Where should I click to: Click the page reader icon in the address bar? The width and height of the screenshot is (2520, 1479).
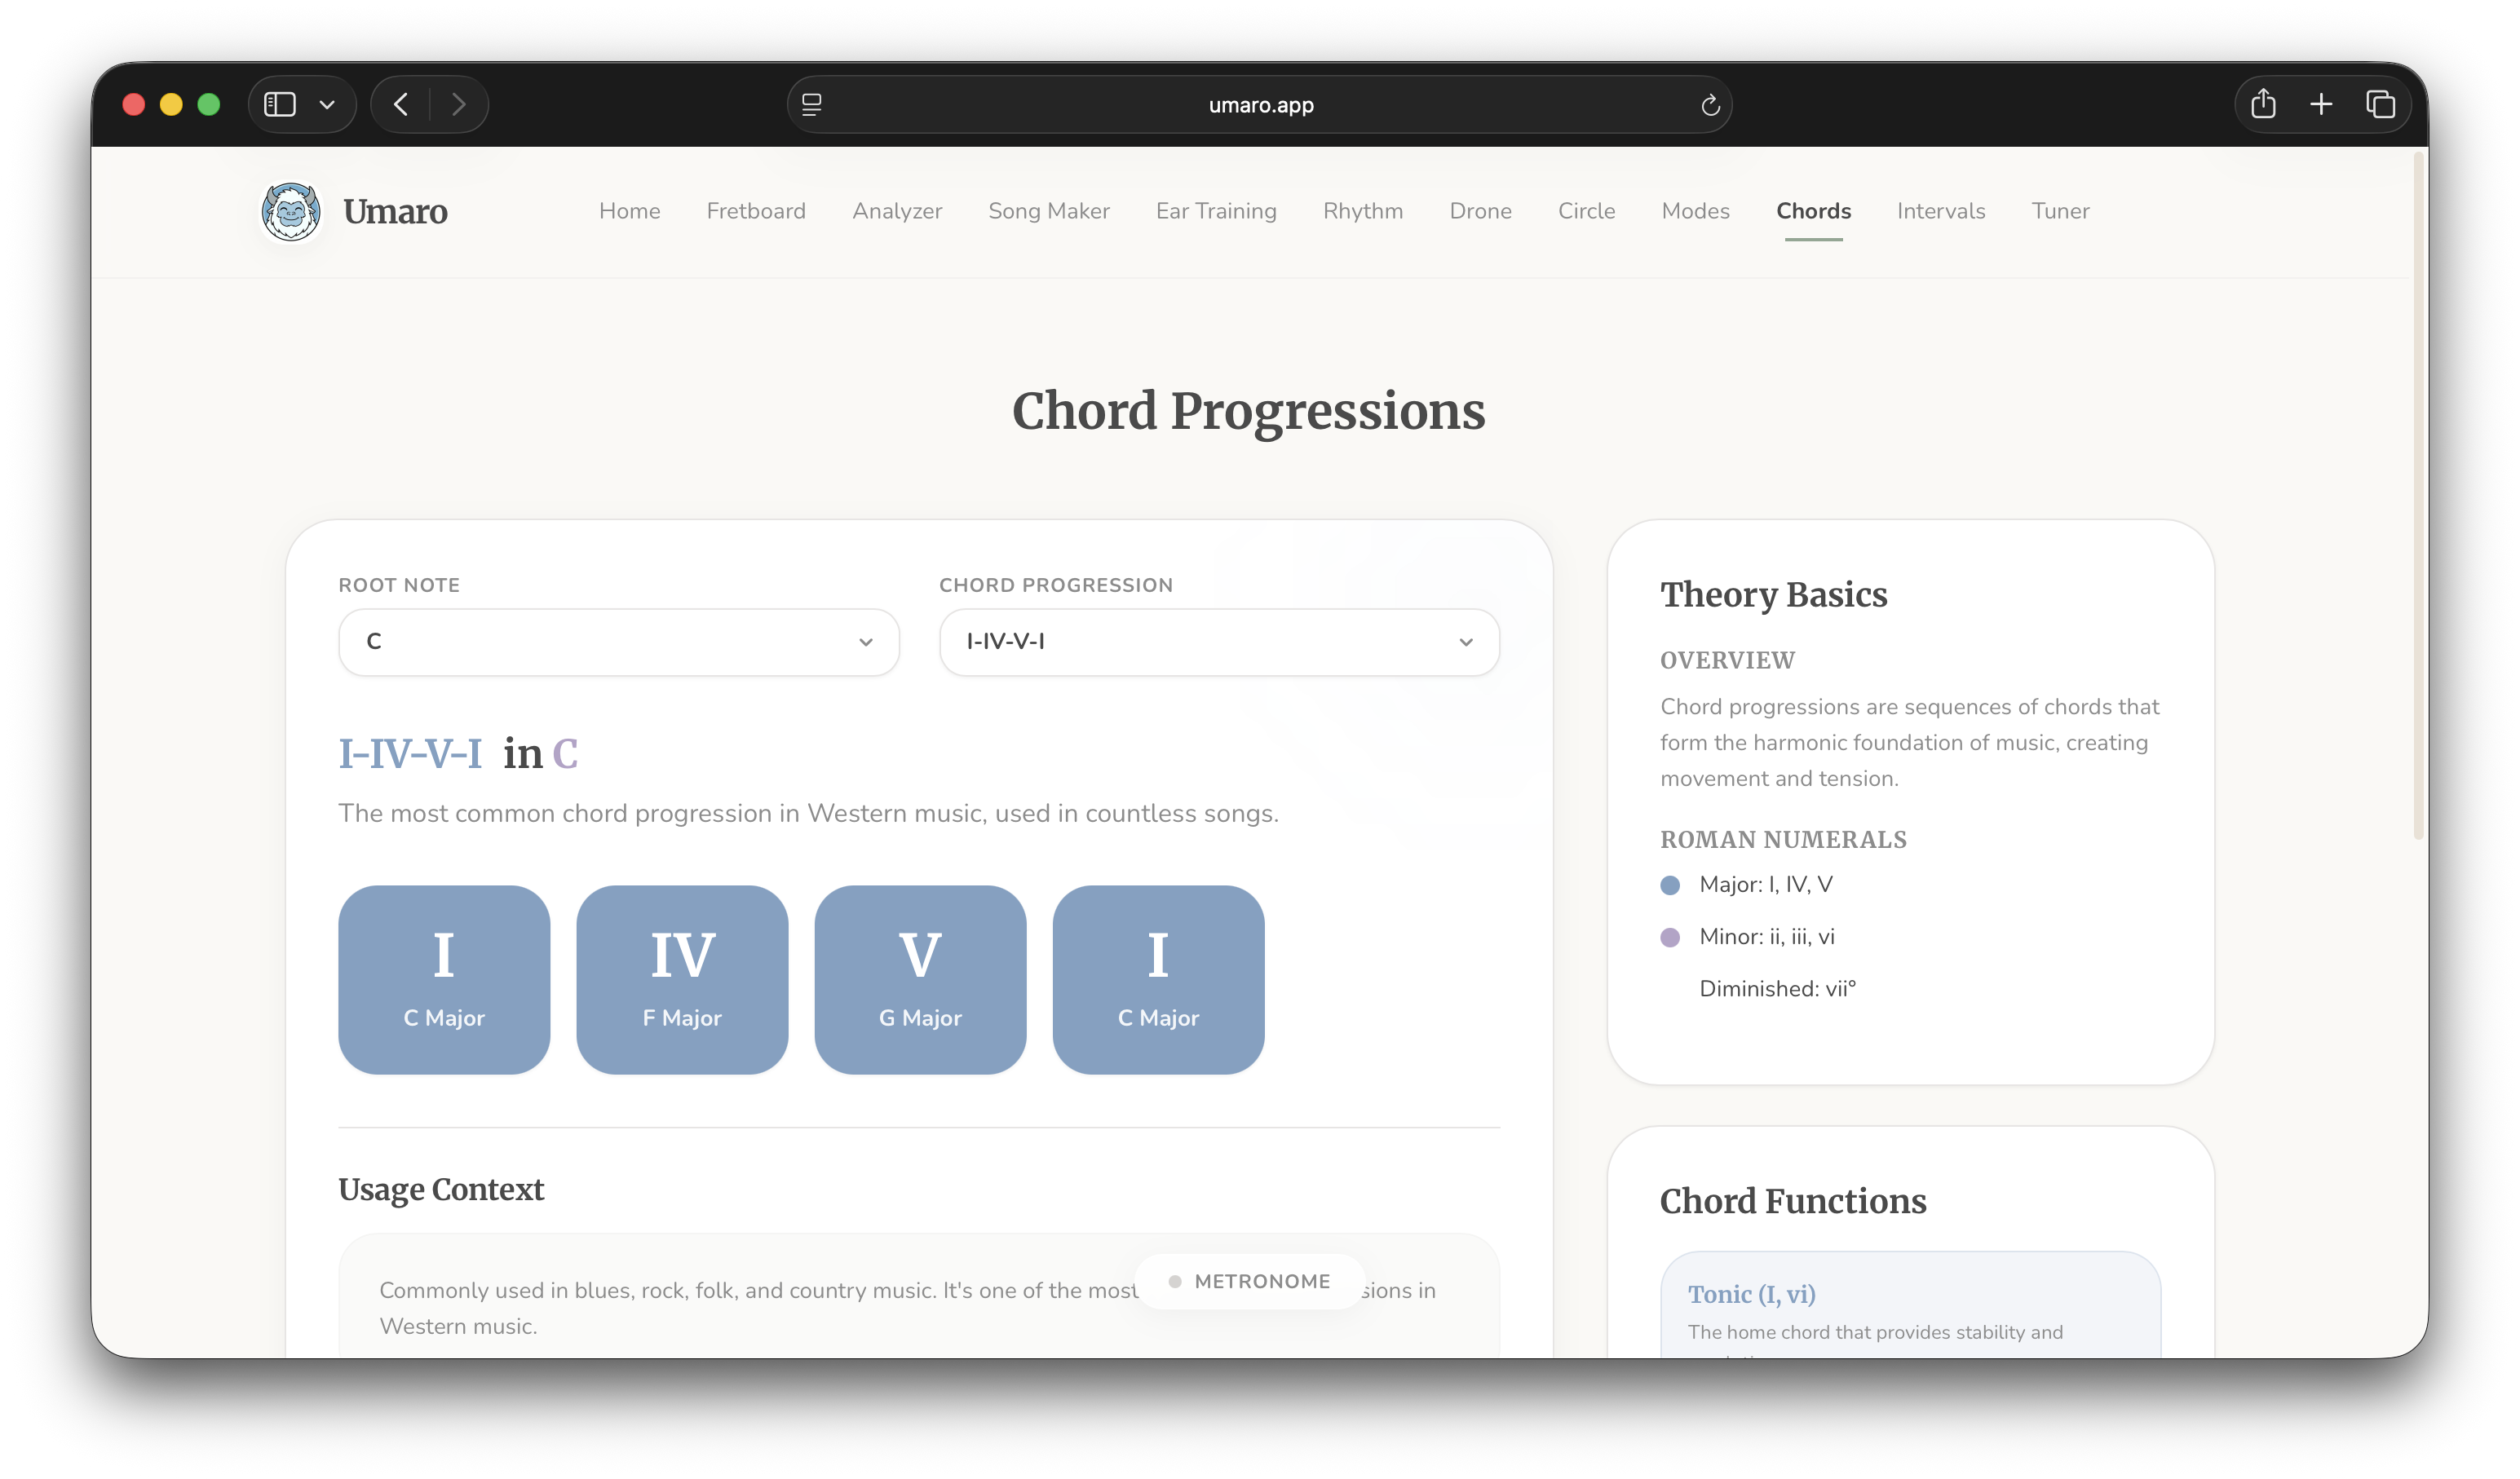click(812, 104)
